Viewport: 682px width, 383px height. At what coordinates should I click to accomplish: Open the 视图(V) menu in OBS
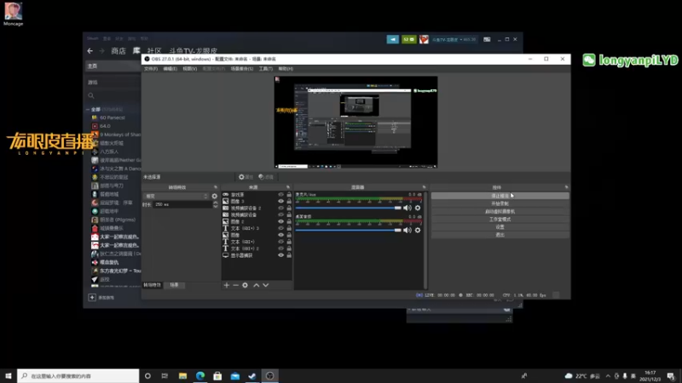[x=189, y=69]
